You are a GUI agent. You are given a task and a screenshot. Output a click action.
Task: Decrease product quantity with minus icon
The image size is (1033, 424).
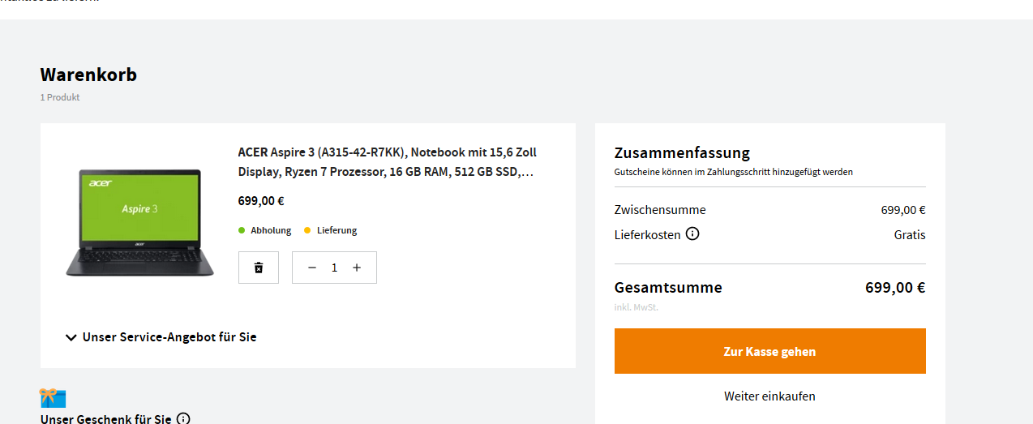(x=312, y=268)
